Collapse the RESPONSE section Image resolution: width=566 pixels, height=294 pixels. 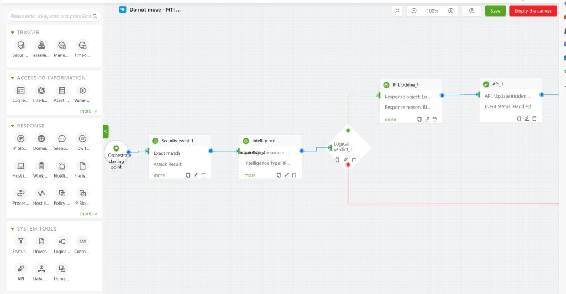tap(12, 126)
